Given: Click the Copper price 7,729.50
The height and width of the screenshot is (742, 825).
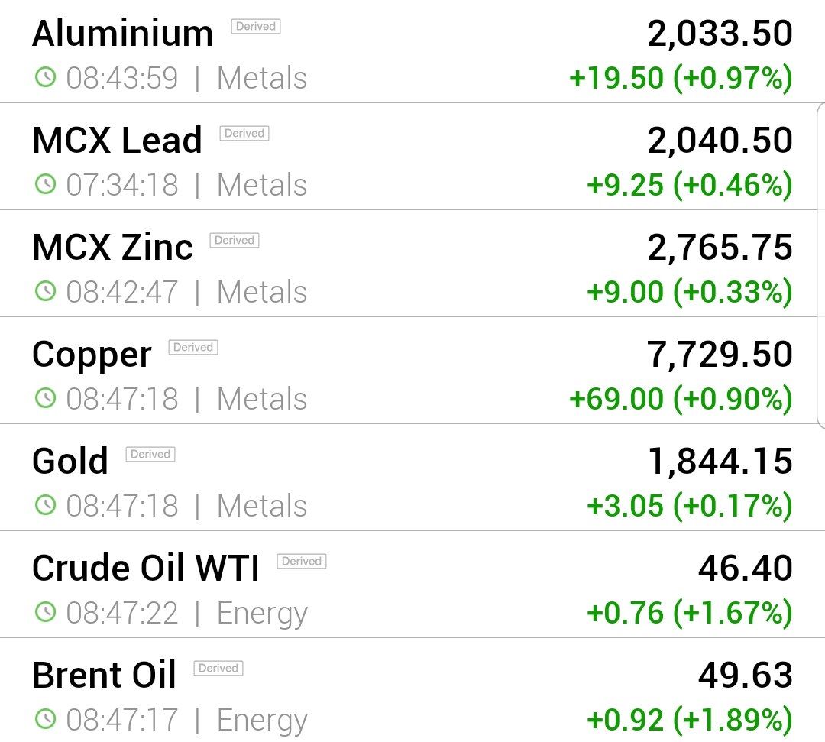Looking at the screenshot, I should tap(720, 354).
